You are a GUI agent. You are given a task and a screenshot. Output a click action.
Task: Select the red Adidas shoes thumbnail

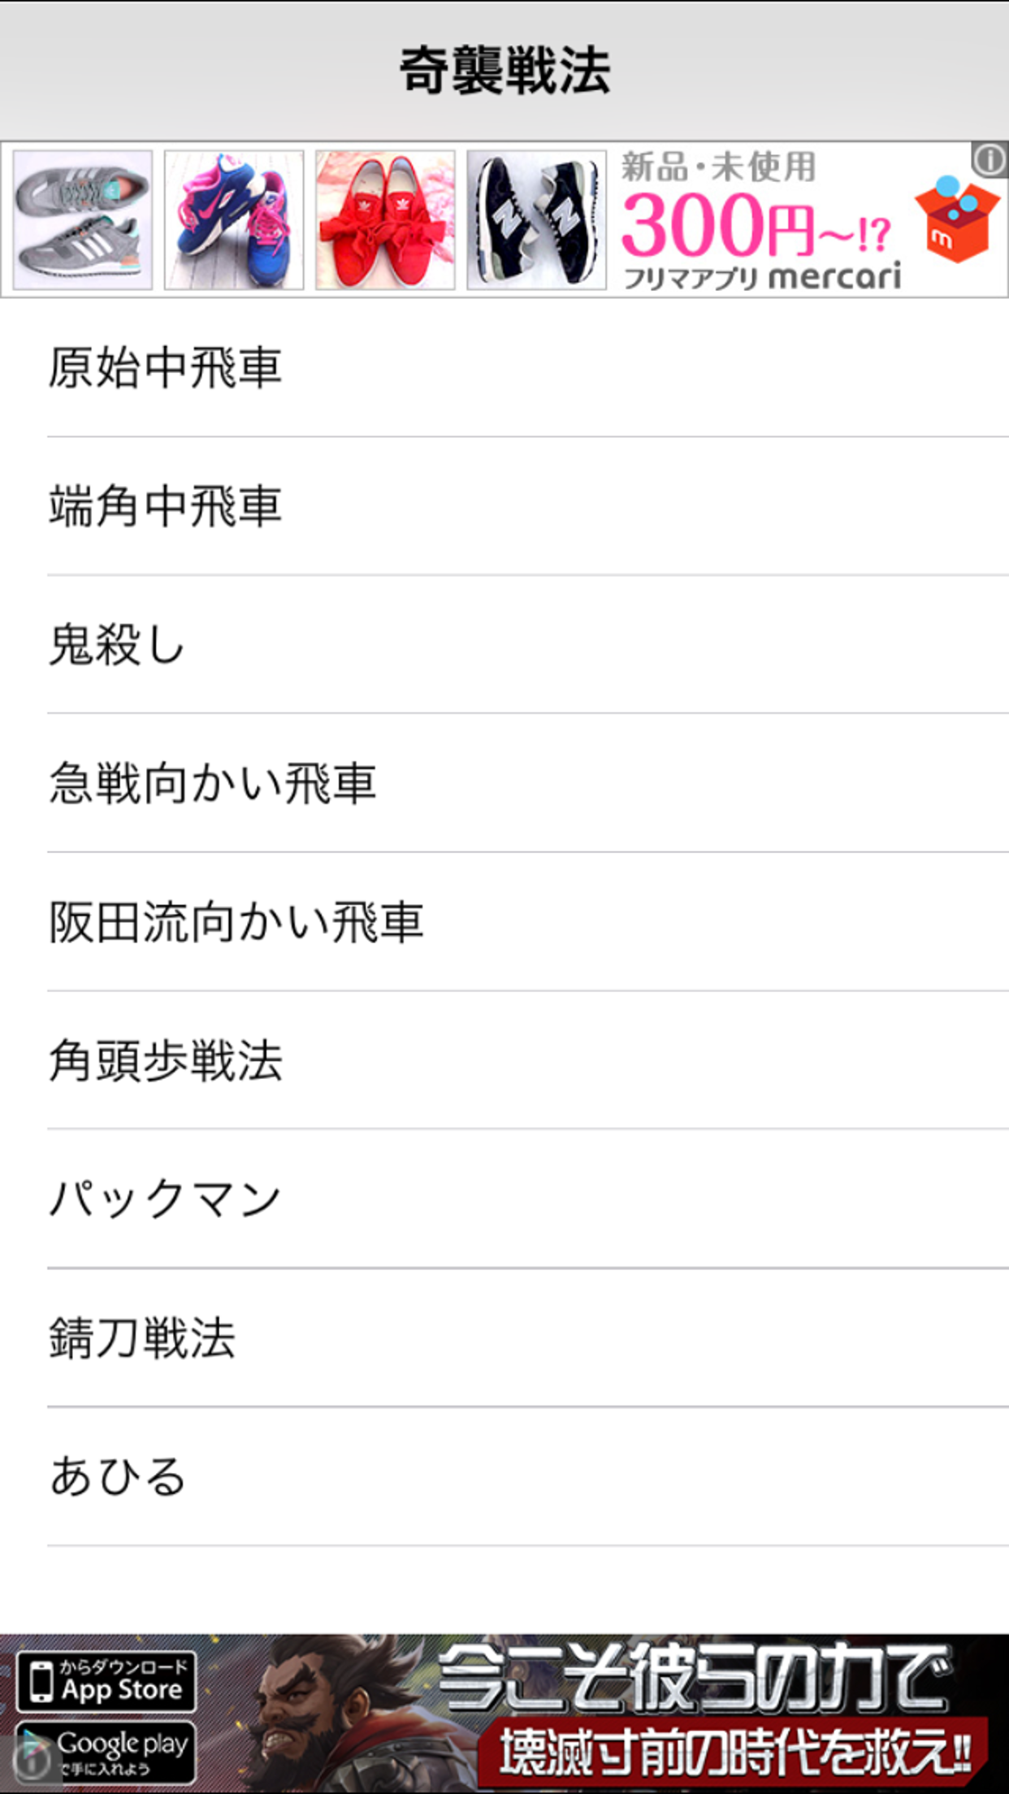[385, 220]
